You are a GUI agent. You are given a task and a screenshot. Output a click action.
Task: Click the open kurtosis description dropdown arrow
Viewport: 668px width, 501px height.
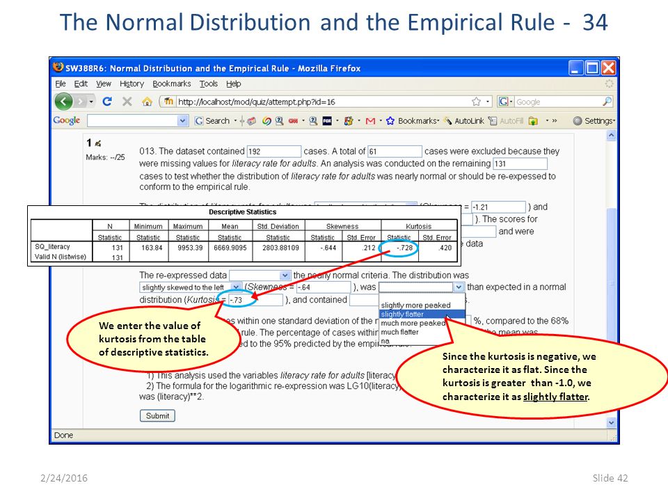pyautogui.click(x=458, y=287)
